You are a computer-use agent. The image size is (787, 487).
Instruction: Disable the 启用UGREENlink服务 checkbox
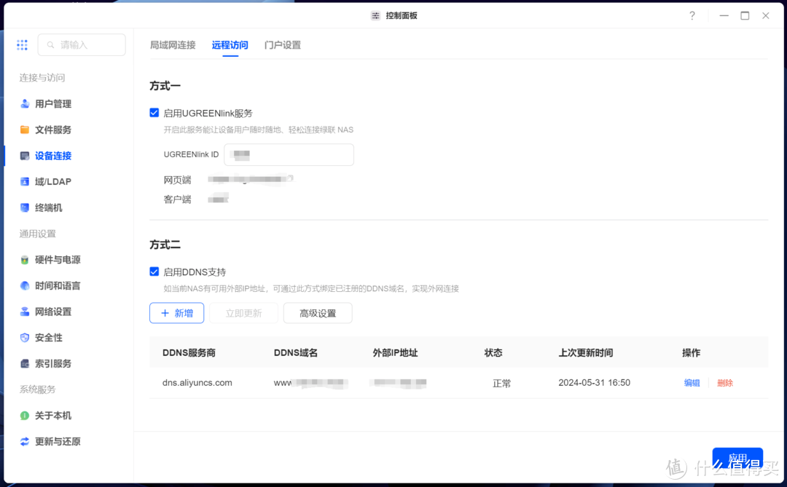[154, 113]
